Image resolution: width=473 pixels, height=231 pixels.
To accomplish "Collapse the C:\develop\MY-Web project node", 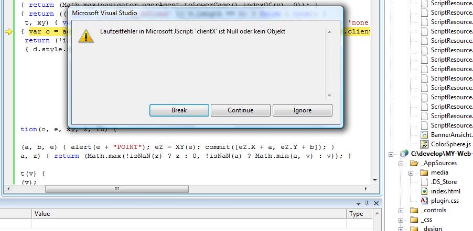I will point(391,154).
